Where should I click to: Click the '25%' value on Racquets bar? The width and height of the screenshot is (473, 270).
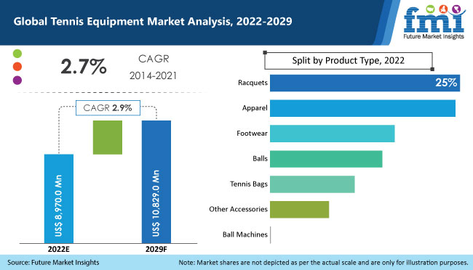[446, 83]
